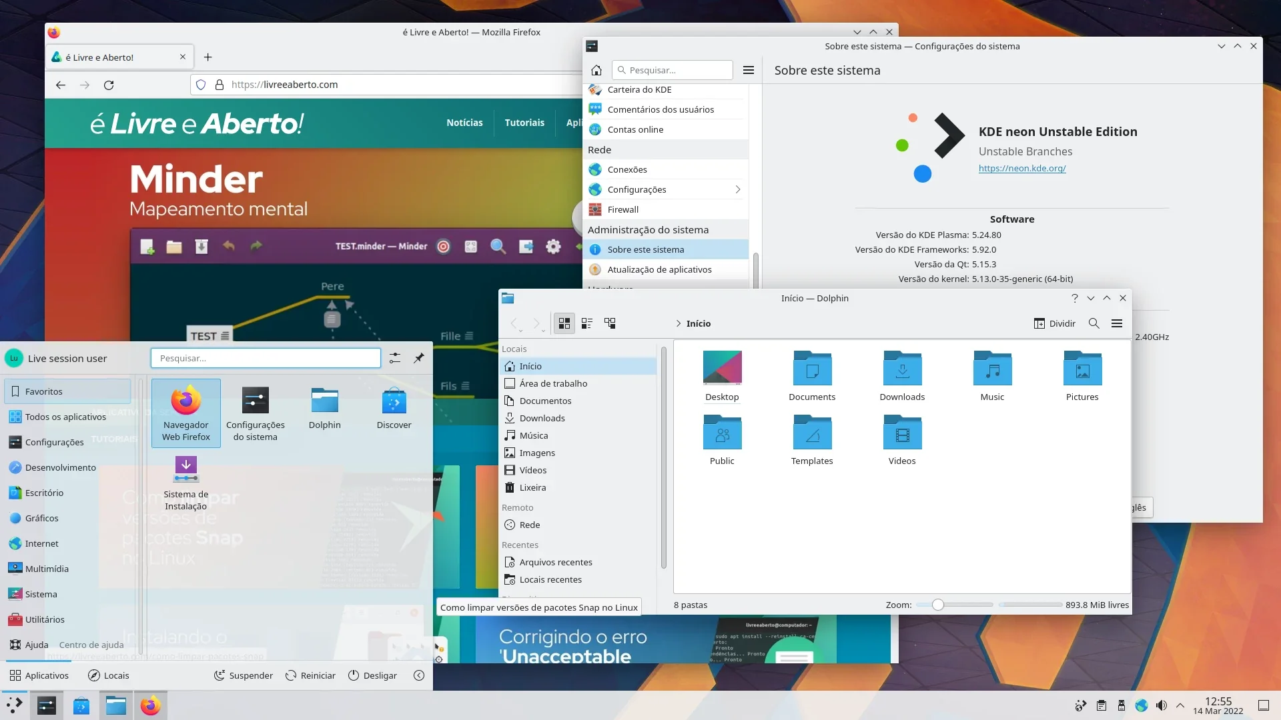Select Rede under Remoto in Dolphin
This screenshot has height=720, width=1281.
(578, 525)
